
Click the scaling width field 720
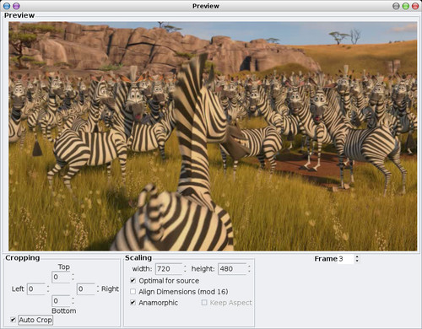click(169, 269)
